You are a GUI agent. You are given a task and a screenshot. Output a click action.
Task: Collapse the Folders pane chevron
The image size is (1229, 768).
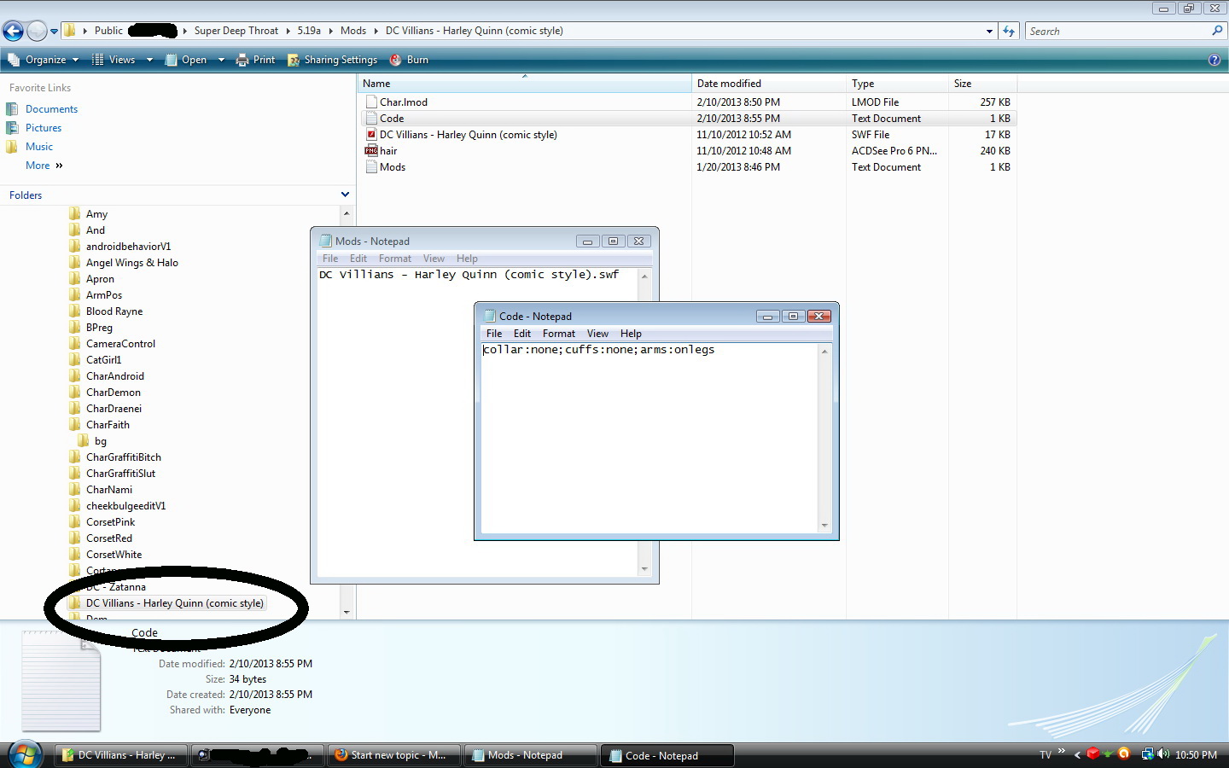345,195
